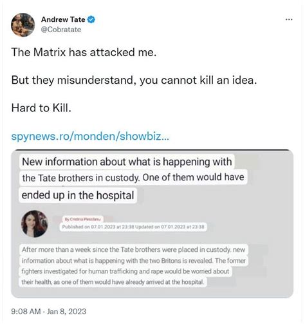Click excerpt line starting 'their health, as one'
This screenshot has height=324, width=305.
pos(113,282)
